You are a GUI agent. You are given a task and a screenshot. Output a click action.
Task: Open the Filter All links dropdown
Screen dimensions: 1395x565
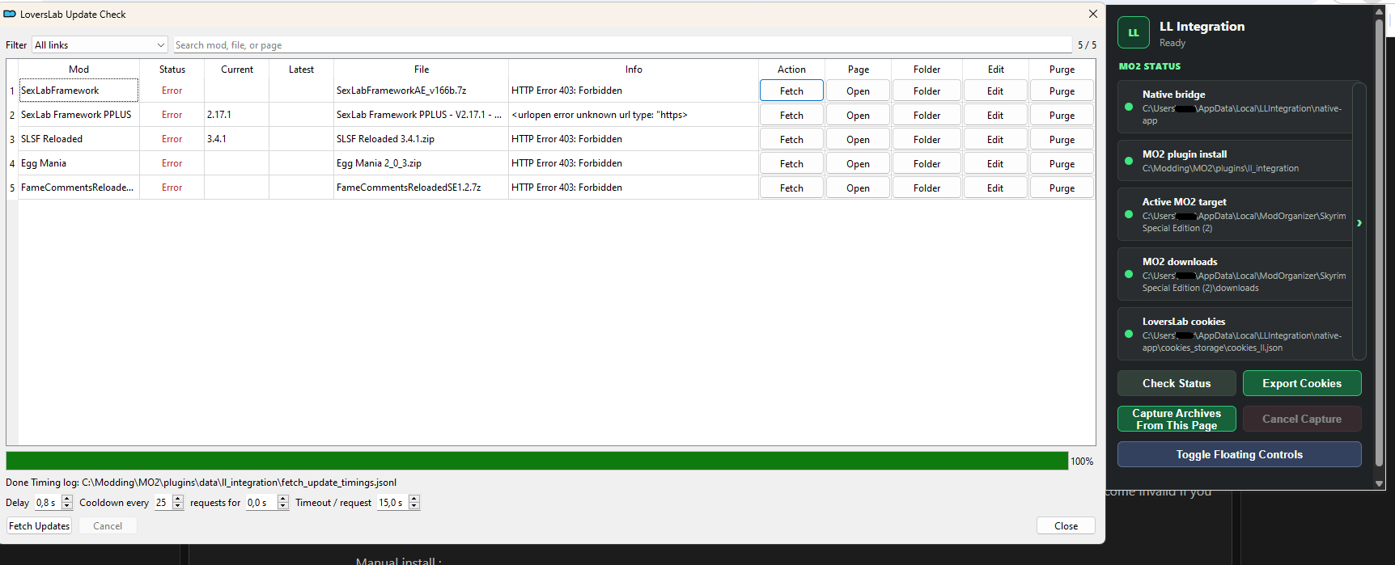[100, 45]
